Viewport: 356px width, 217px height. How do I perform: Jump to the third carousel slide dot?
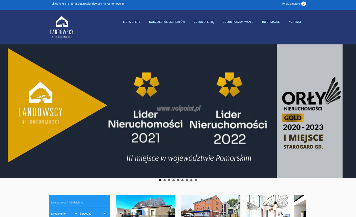169,180
